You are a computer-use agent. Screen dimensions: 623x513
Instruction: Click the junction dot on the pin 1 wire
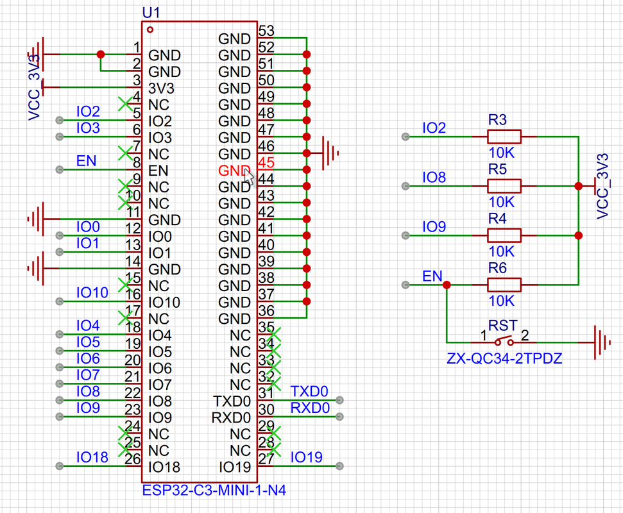coord(101,54)
